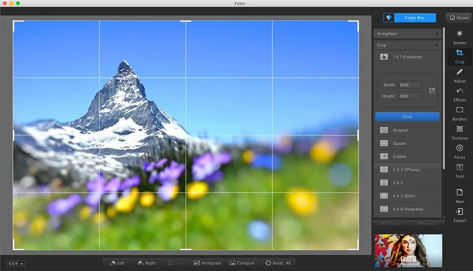Open the Effects sparkle tool
Screen dimensions: 473x271
click(x=460, y=95)
